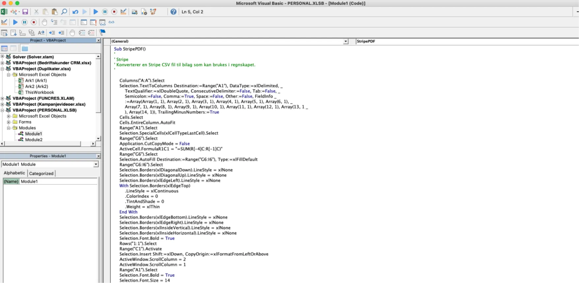Collapse the VBAProject (Duplikater.xlsx) node
579x283 pixels.
[2, 69]
